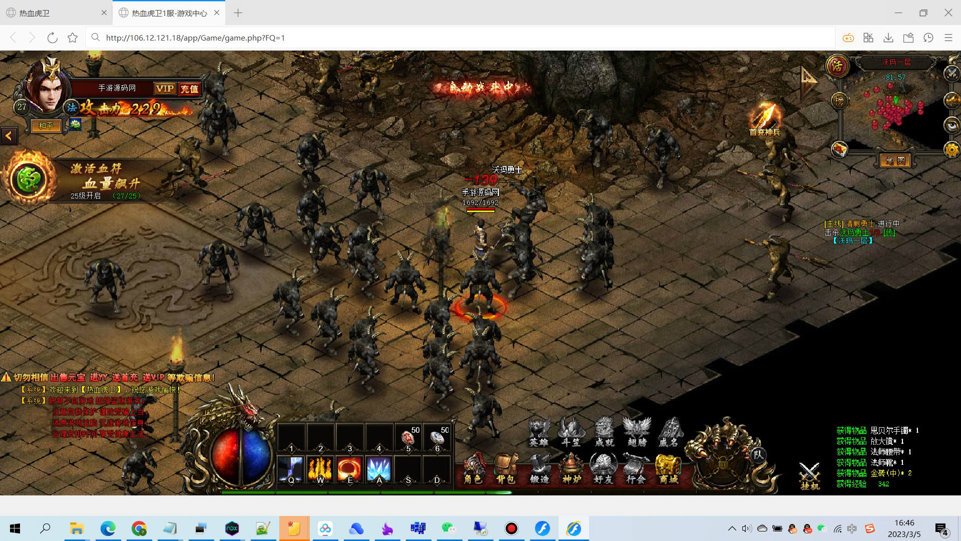
Task: Switch to the 热血虎卫 browser tab
Action: (x=55, y=13)
